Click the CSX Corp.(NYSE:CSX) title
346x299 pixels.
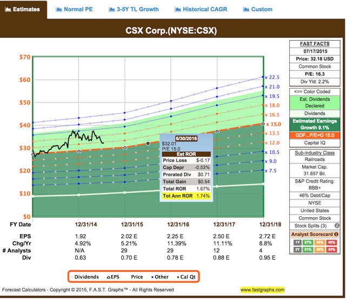point(171,30)
